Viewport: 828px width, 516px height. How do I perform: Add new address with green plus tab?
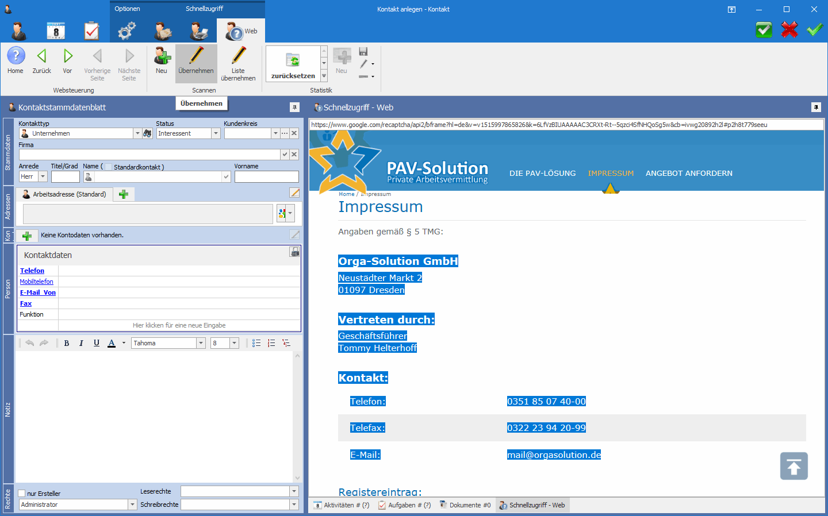(x=124, y=194)
